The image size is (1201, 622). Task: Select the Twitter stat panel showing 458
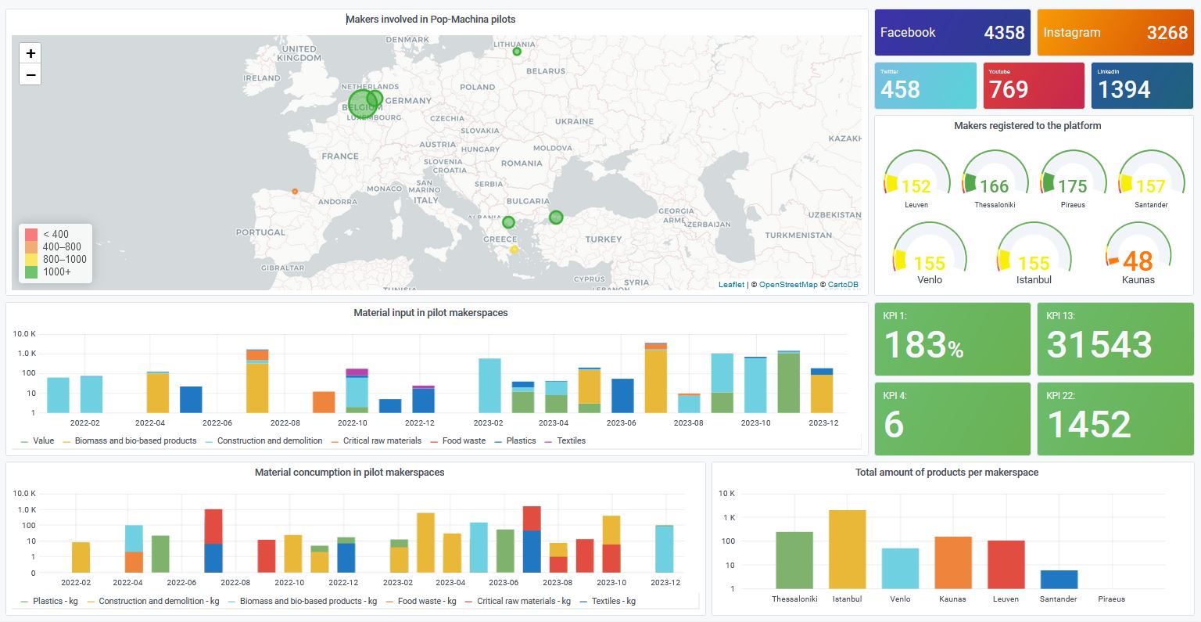tap(926, 85)
